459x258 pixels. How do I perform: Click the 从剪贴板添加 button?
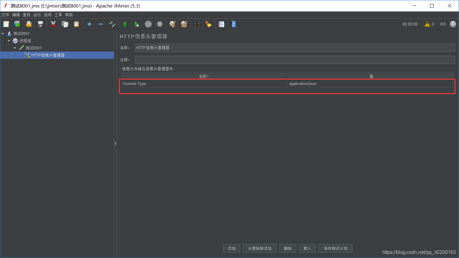point(260,248)
